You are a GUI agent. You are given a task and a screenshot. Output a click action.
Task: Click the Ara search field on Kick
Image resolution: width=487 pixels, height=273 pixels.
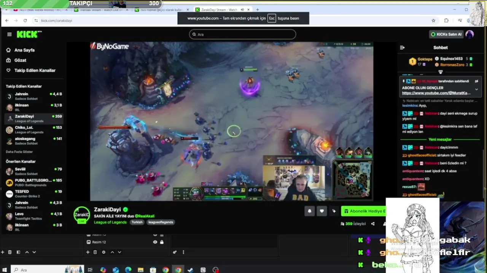coord(242,35)
